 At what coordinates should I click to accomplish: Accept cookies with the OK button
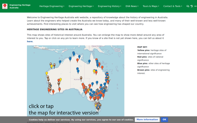[x=164, y=120]
